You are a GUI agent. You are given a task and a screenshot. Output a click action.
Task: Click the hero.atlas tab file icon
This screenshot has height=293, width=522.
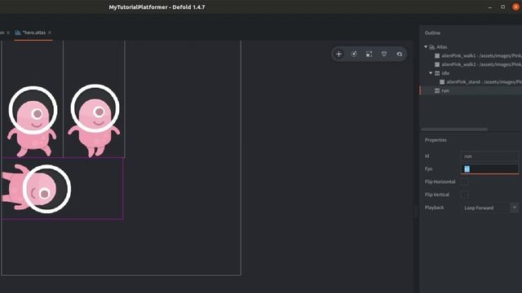click(18, 33)
